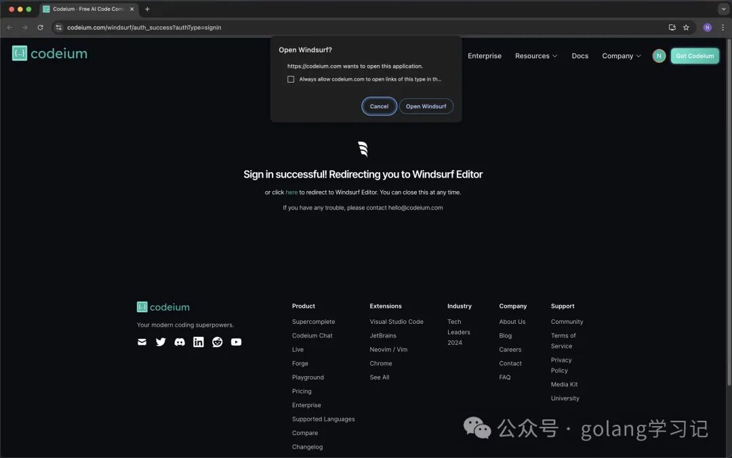Screen dimensions: 732x458
Task: Click the footer Codeium logo
Action: [163, 307]
